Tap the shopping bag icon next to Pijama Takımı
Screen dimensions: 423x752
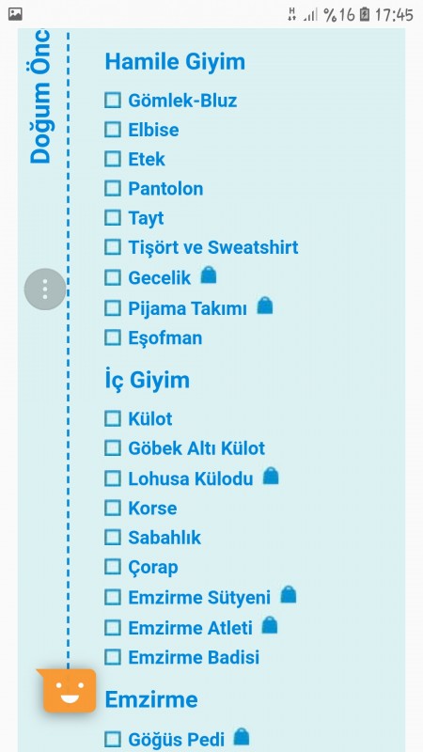click(x=265, y=305)
